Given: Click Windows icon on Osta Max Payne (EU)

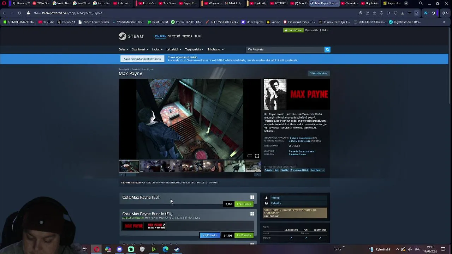Looking at the screenshot, I should point(252,197).
